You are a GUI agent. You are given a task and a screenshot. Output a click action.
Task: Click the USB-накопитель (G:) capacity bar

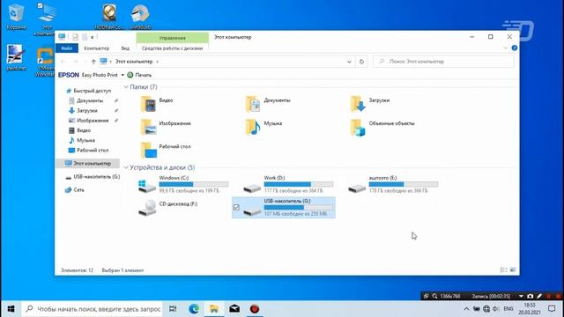click(299, 208)
